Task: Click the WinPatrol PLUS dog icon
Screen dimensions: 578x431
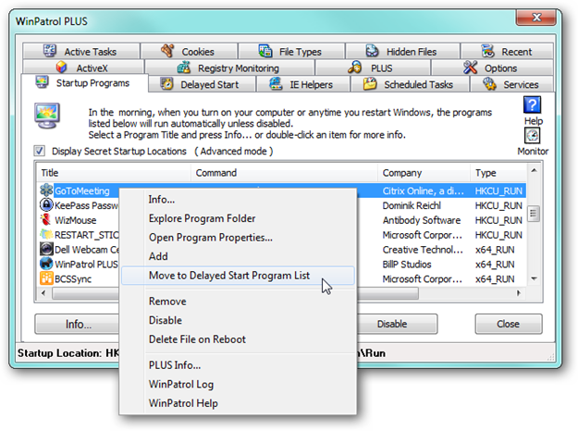Action: [x=46, y=264]
